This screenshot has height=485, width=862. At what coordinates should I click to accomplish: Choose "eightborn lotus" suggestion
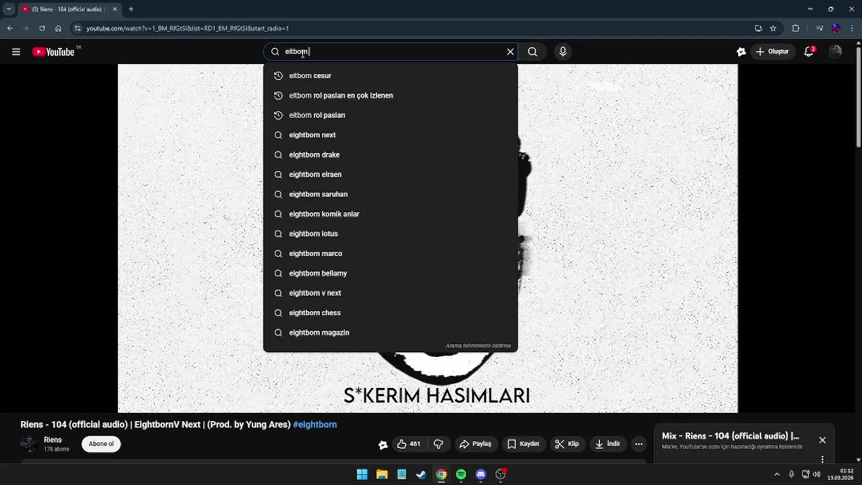[391, 234]
